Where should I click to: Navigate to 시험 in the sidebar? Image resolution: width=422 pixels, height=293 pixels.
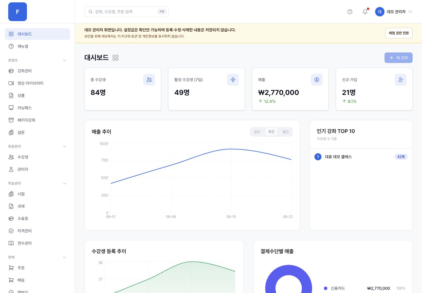pyautogui.click(x=37, y=194)
